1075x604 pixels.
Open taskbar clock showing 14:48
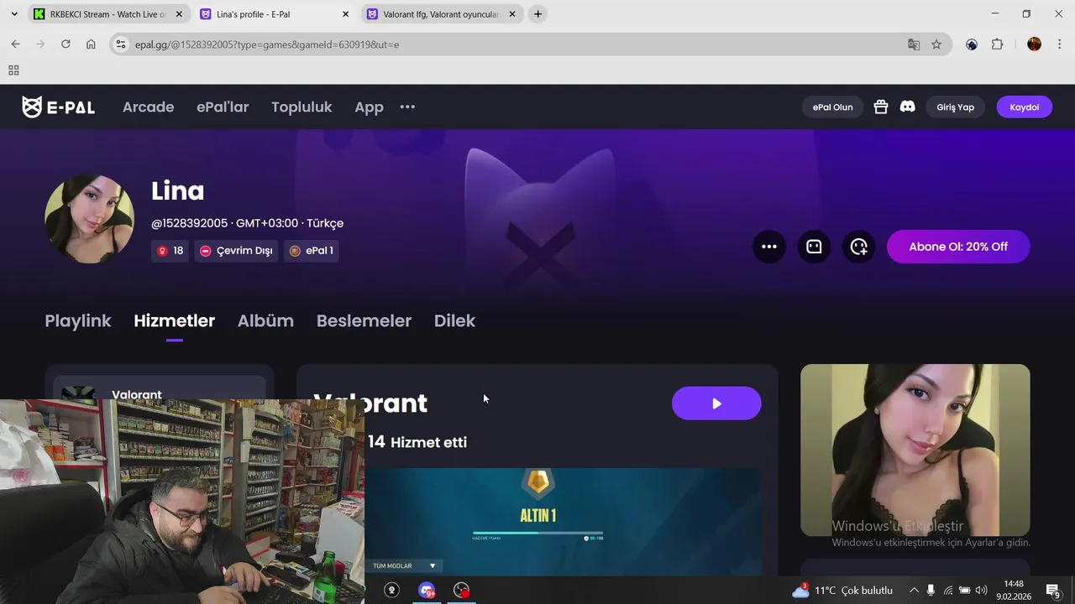click(x=1014, y=591)
